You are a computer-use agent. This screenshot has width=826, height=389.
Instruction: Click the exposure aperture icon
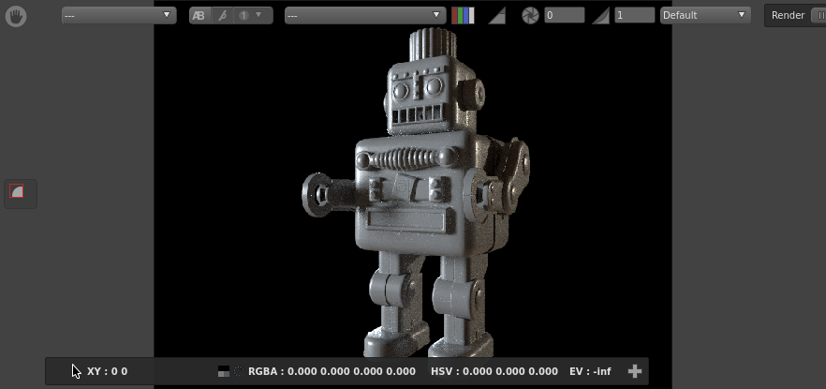530,16
